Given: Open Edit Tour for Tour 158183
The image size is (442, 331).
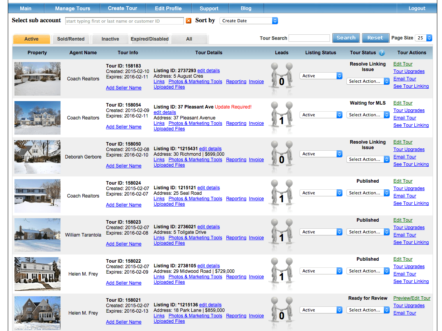Looking at the screenshot, I should 403,64.
